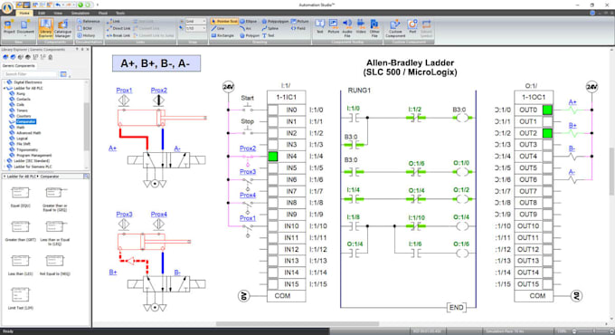Click the Picture icon in Component Tooltip group
Image resolution: width=615 pixels, height=335 pixels.
[334, 26]
